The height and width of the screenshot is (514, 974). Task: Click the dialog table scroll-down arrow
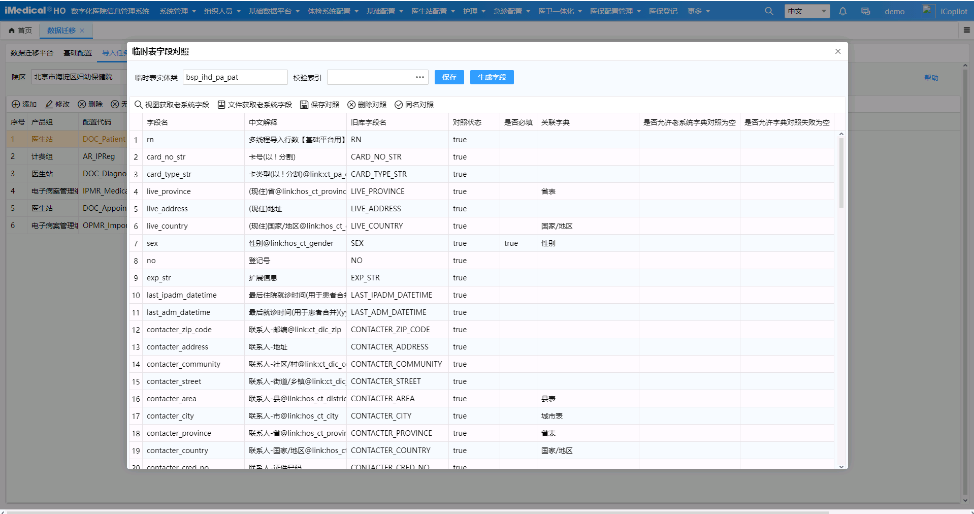(x=841, y=467)
